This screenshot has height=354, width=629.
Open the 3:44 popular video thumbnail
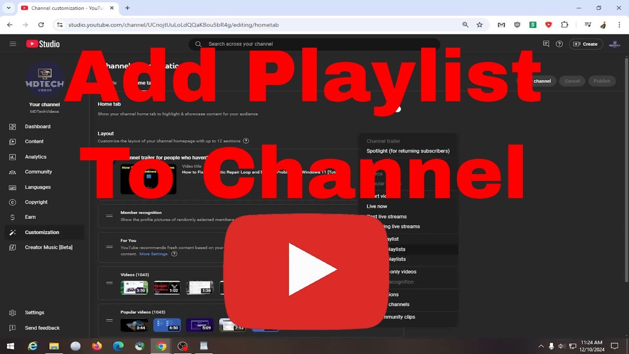point(134,325)
